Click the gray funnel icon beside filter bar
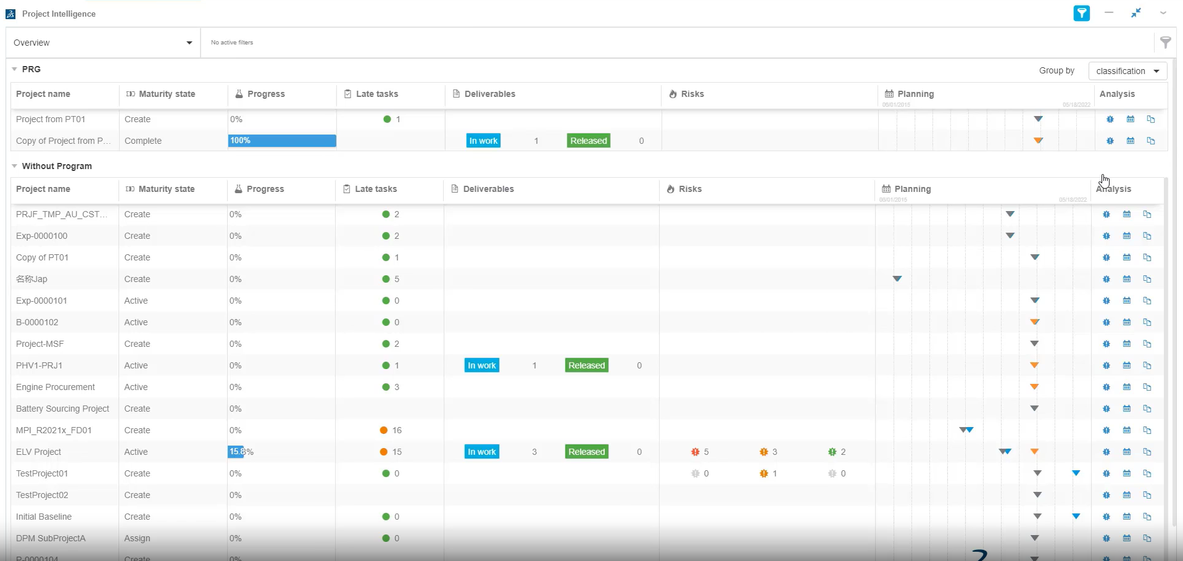The width and height of the screenshot is (1183, 561). (x=1165, y=42)
